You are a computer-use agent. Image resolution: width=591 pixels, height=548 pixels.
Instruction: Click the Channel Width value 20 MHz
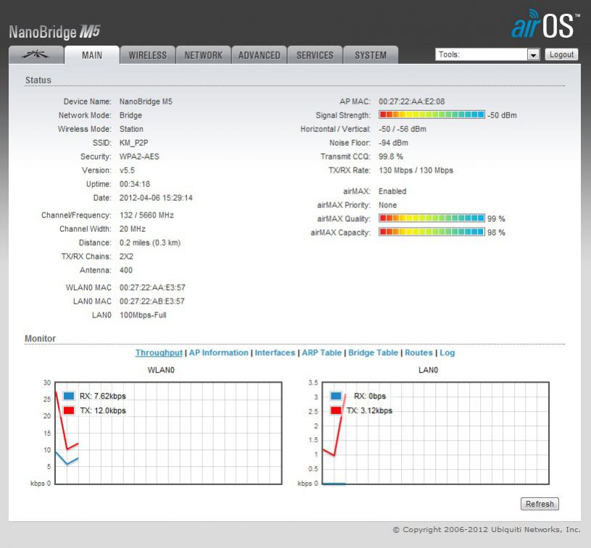(132, 229)
